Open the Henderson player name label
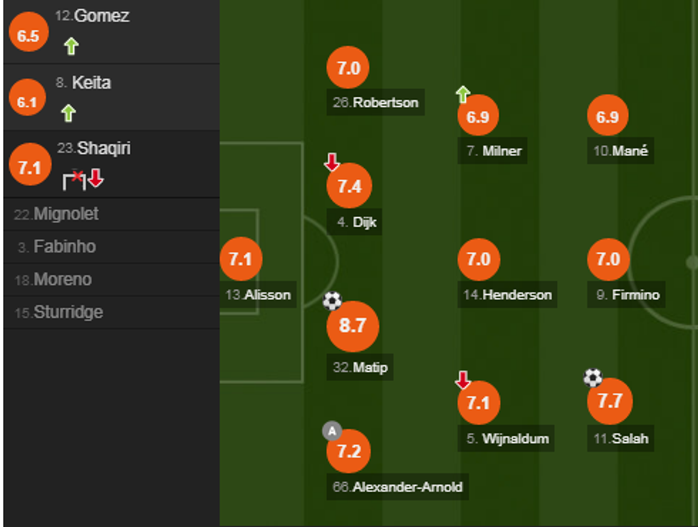This screenshot has width=698, height=527. click(x=507, y=294)
